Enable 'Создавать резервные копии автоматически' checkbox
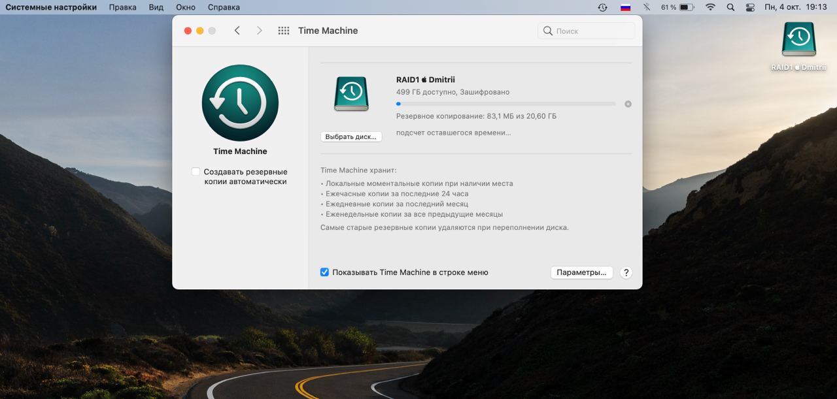 [196, 172]
